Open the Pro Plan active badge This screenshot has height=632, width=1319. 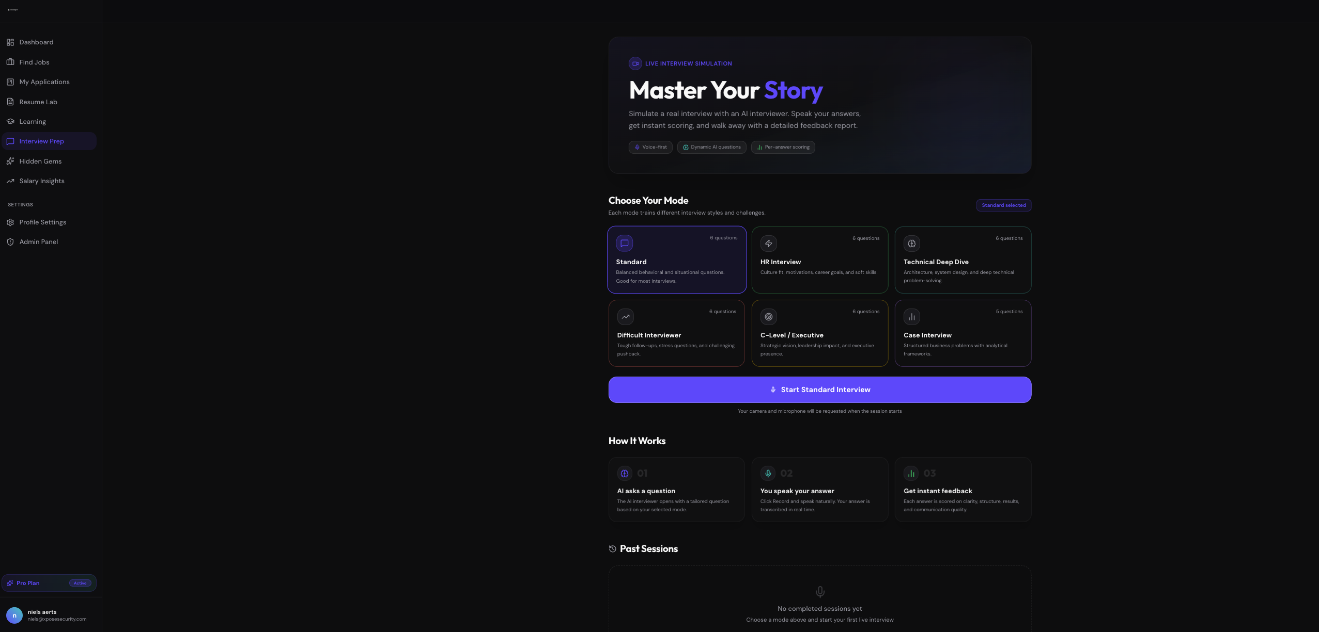click(80, 583)
